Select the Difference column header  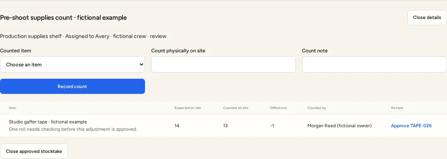(x=278, y=108)
